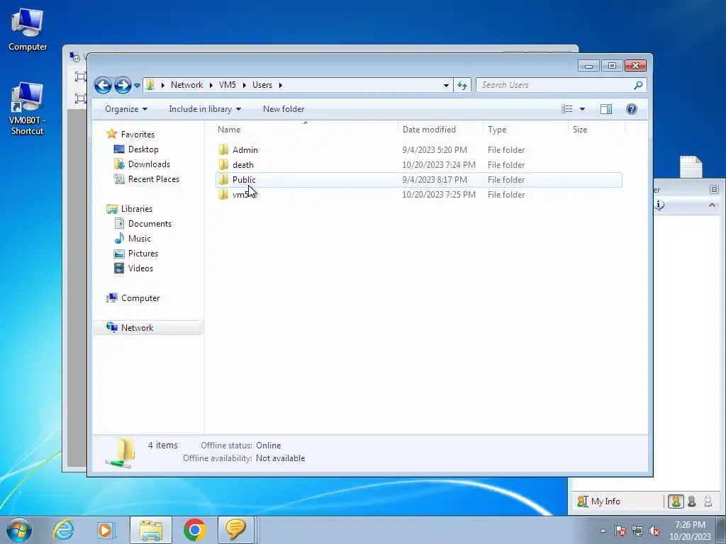Open Music library
The image size is (726, 544).
pyautogui.click(x=140, y=239)
